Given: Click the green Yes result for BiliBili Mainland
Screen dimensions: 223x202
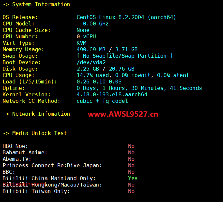Looking at the screenshot, I should click(x=133, y=178).
